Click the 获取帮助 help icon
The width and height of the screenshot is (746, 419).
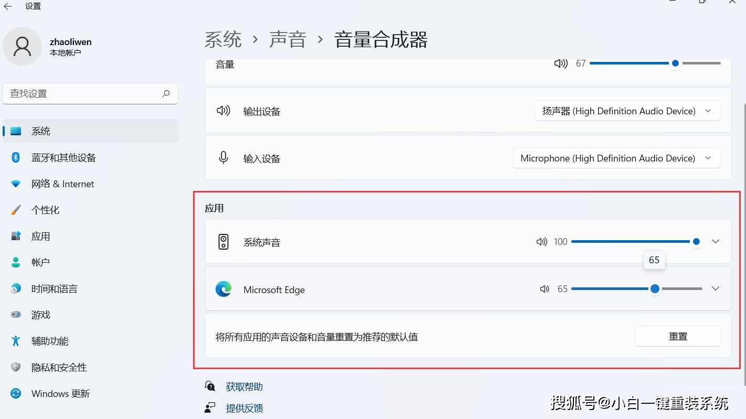coord(210,386)
